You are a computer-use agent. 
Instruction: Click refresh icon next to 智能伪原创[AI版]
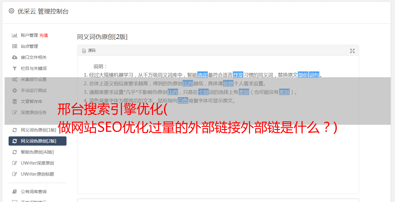[14, 152]
